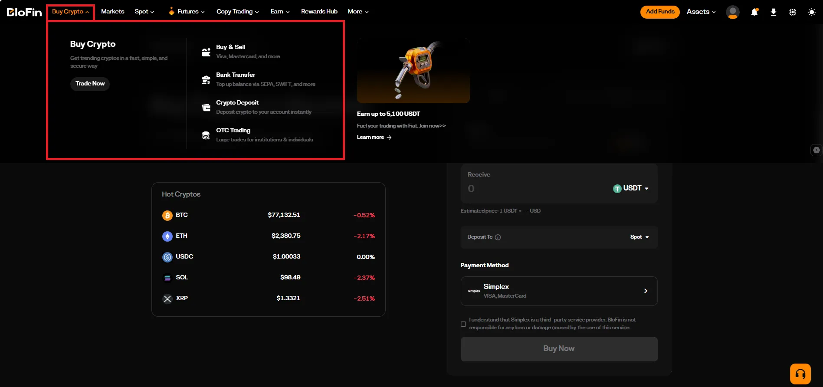Click the BloFin logo

point(24,12)
